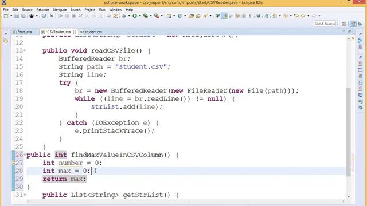Click the Open Perspective icon
This screenshot has height=206, width=367.
[x=344, y=23]
